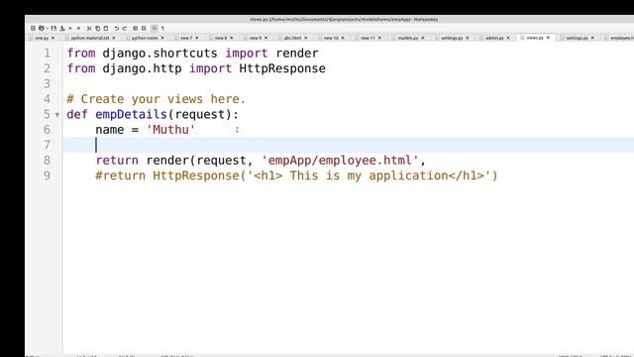
Task: Undo the last edit via toolbar
Action: click(x=117, y=29)
